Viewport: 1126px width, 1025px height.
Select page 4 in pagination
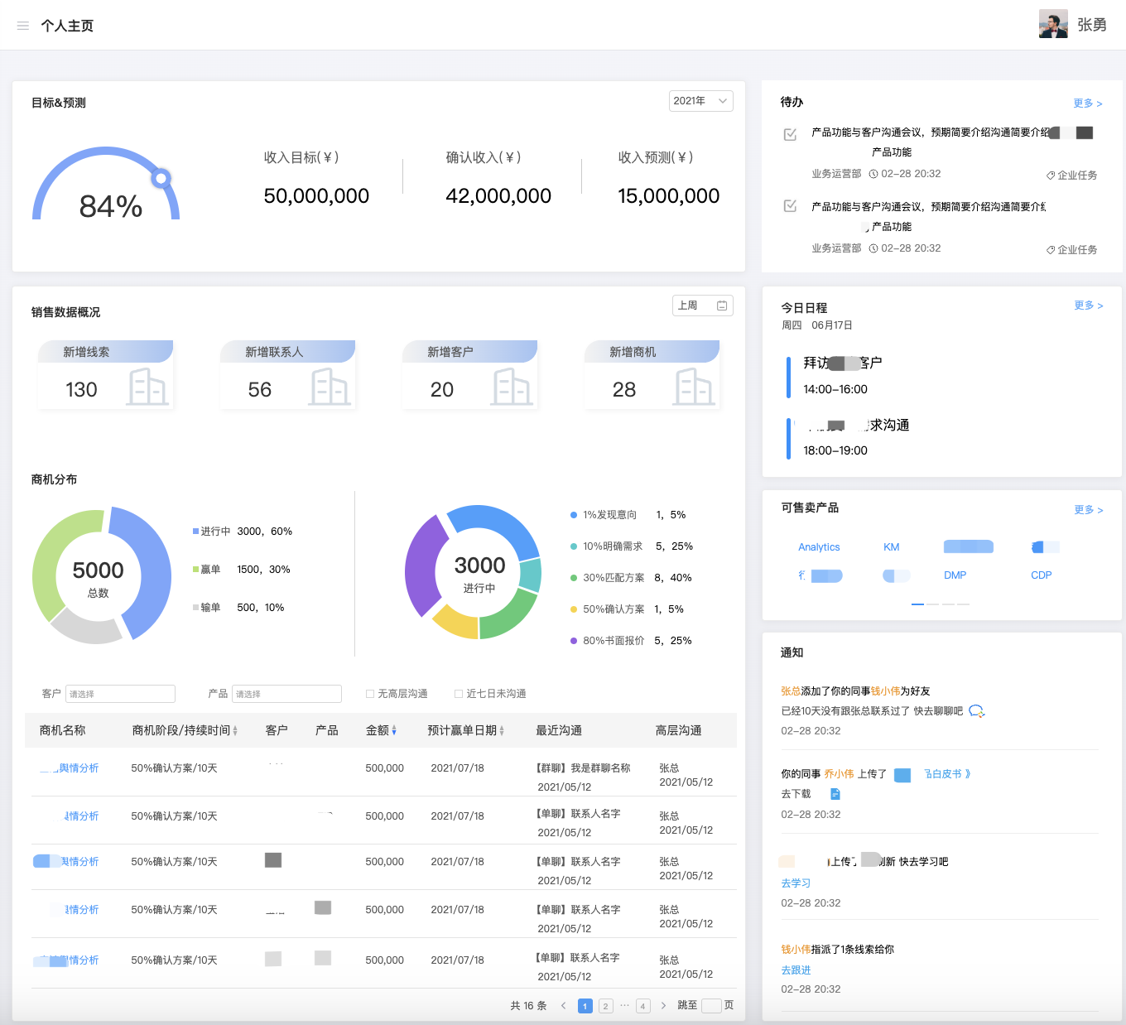tap(643, 1006)
